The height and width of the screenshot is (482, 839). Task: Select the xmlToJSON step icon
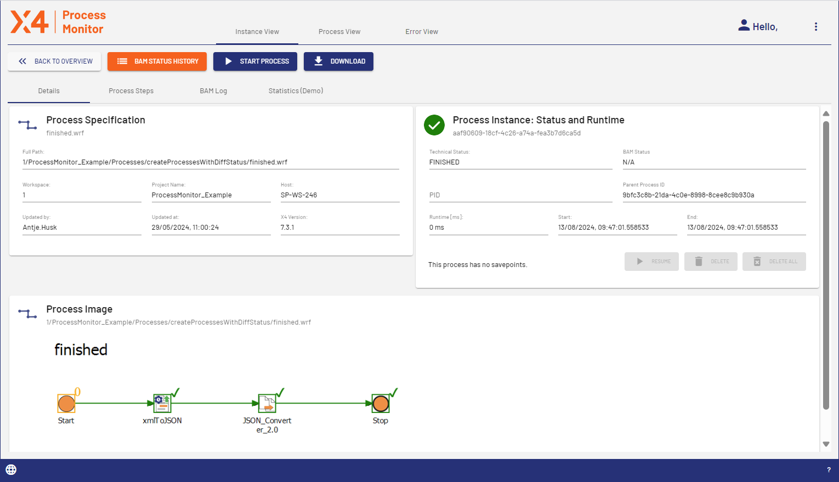(x=162, y=404)
